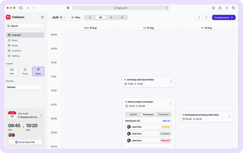Open the Filter options

point(76,18)
